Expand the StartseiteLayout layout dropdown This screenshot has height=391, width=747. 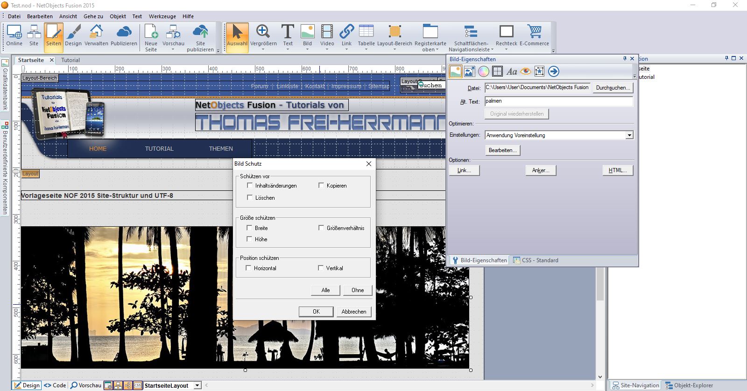(197, 385)
